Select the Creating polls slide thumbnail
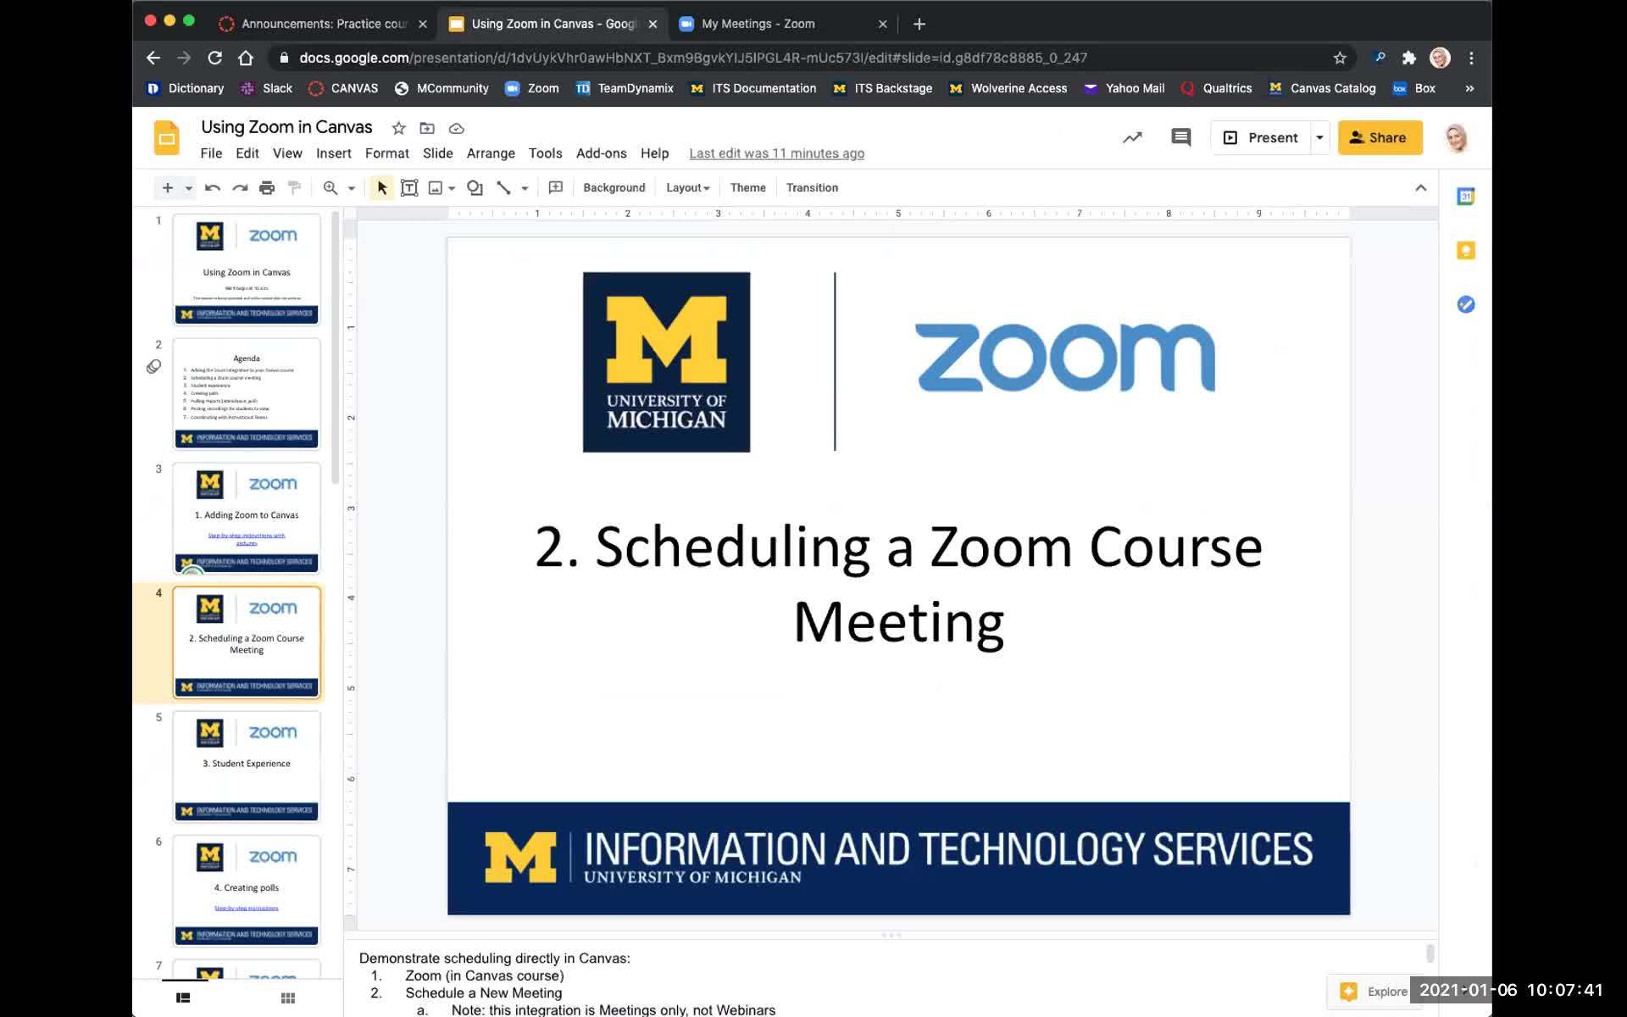Screen dimensions: 1627x1017 (x=247, y=891)
